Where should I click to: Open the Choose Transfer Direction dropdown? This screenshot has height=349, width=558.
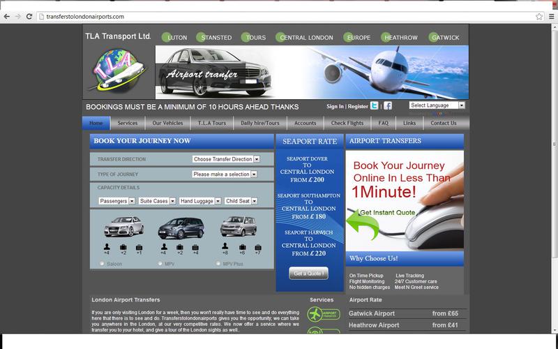(226, 159)
